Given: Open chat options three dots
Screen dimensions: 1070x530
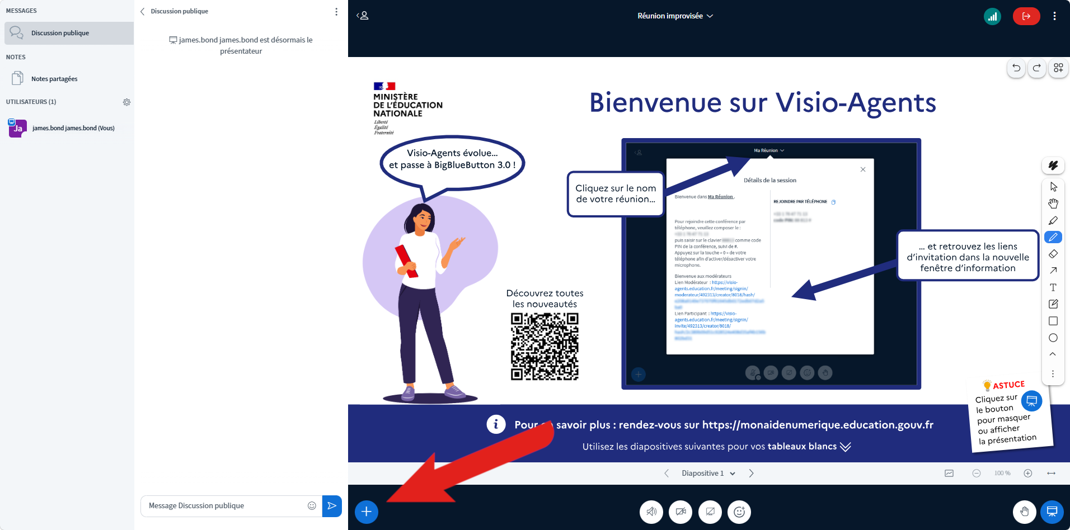Looking at the screenshot, I should coord(336,11).
